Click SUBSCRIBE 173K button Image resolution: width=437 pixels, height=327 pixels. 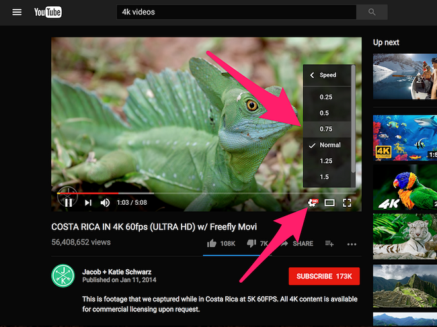[x=324, y=276]
